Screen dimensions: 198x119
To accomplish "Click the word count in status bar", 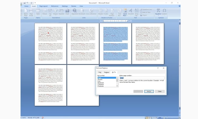I will coord(33,118).
